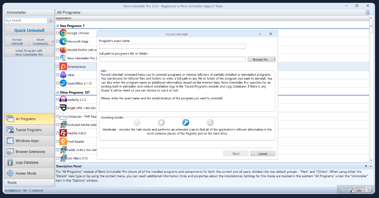Click the Like thumbs-up button
The width and height of the screenshot is (379, 198).
pyautogui.click(x=358, y=190)
